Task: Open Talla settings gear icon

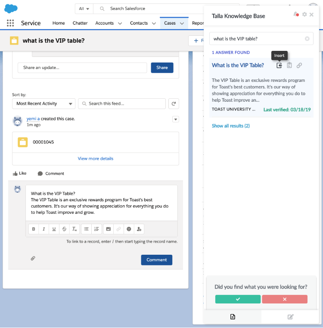Action: click(x=304, y=14)
